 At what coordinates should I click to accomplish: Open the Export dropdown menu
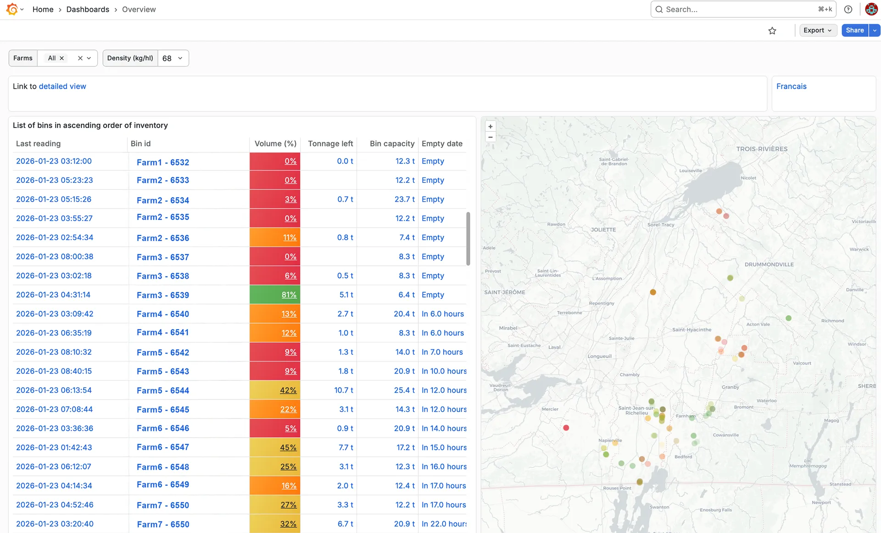tap(818, 30)
